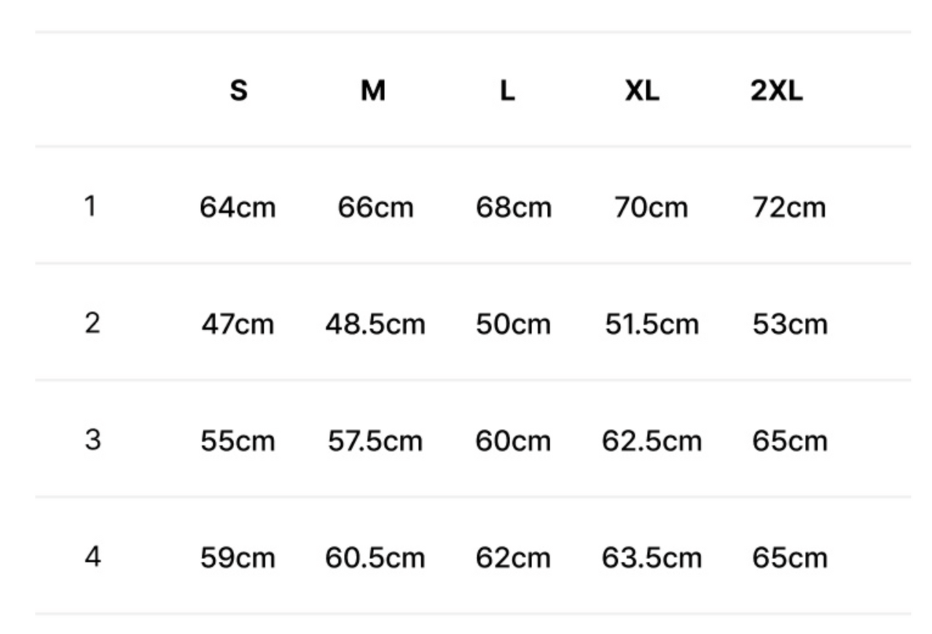The image size is (932, 634).
Task: Click the S size column header
Action: coord(238,90)
